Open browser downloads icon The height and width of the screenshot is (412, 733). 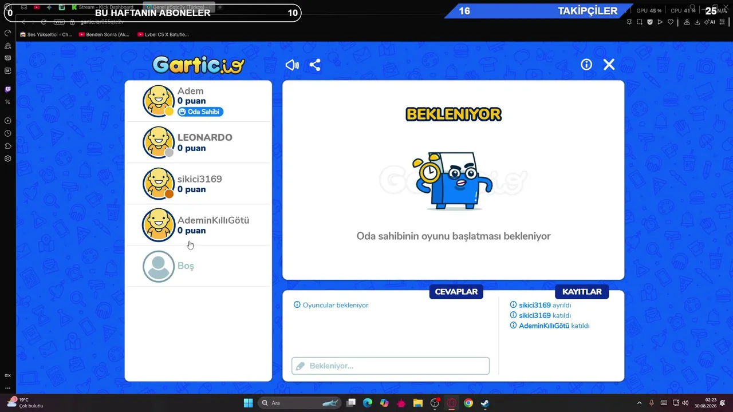tap(697, 22)
